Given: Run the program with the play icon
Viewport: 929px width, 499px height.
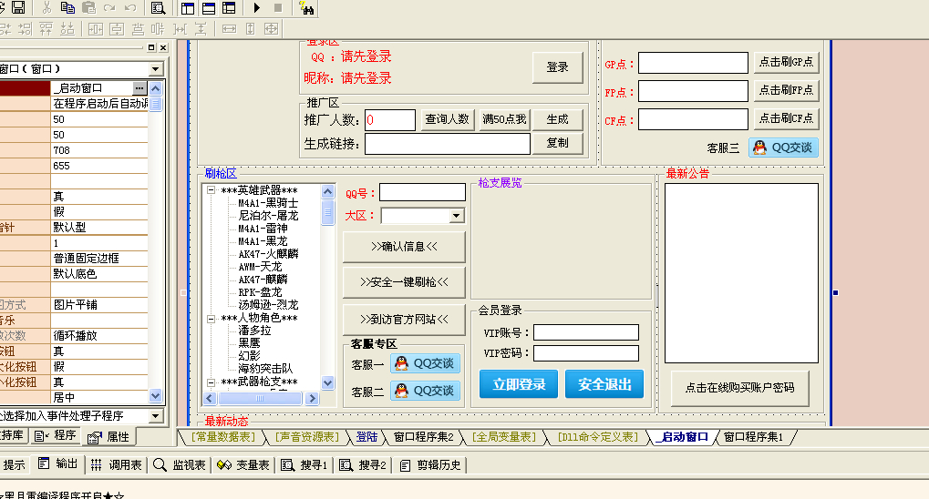Looking at the screenshot, I should pyautogui.click(x=256, y=7).
